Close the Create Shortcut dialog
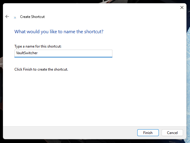The height and width of the screenshot is (143, 190). pyautogui.click(x=182, y=7)
